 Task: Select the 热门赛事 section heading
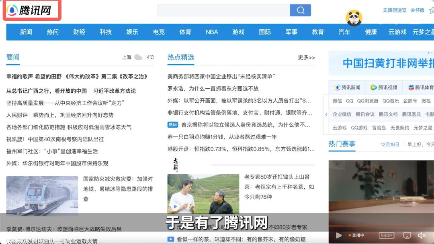coord(342,144)
